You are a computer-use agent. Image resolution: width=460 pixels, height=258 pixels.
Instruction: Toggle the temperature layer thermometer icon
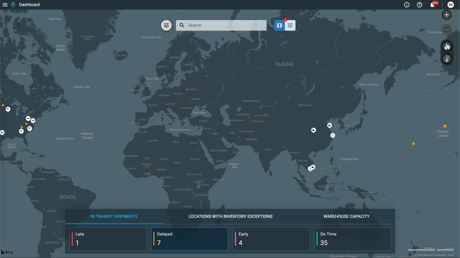447,59
